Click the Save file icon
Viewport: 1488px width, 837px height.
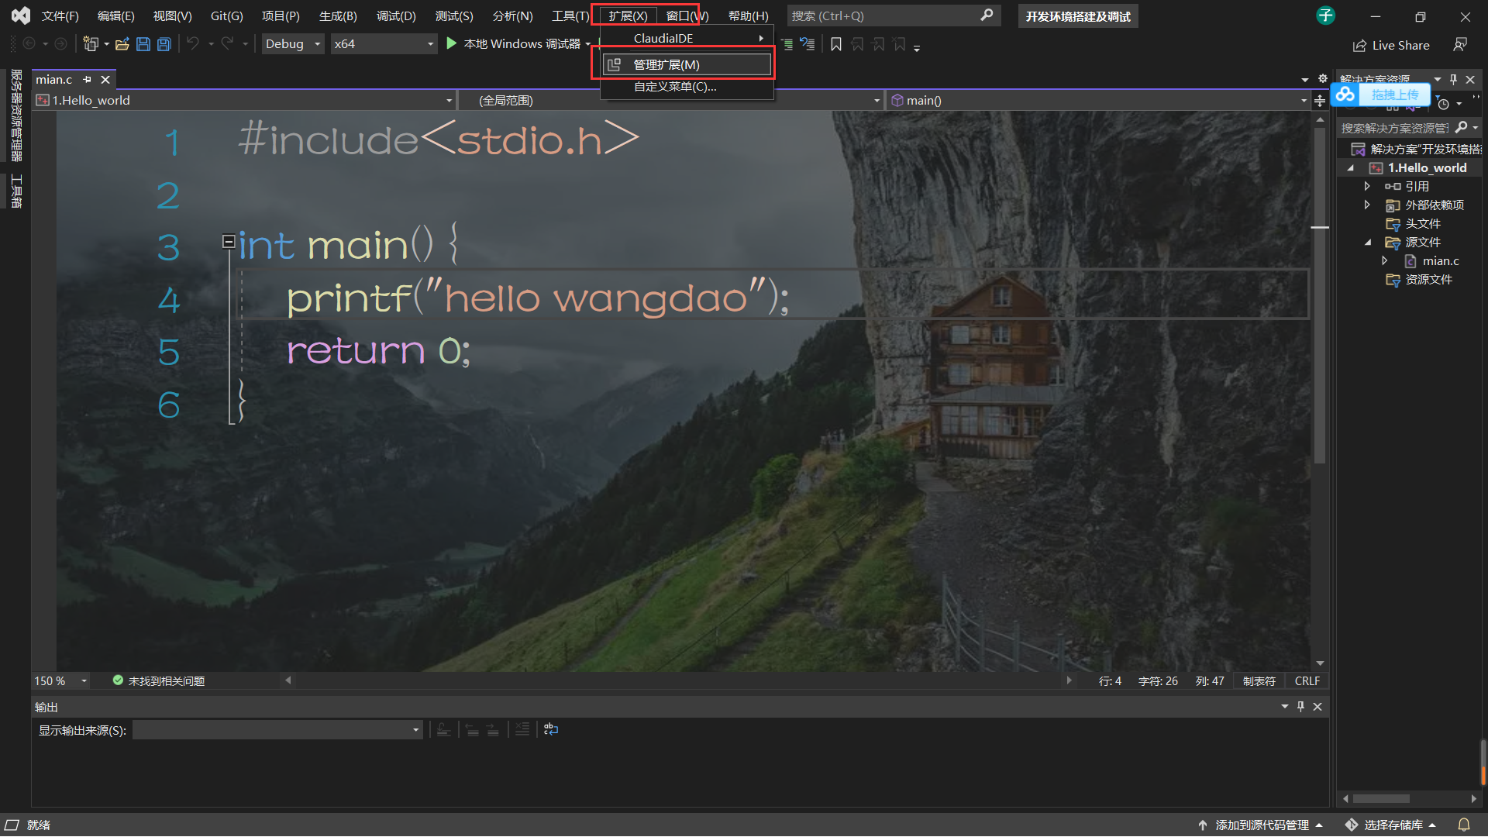143,43
